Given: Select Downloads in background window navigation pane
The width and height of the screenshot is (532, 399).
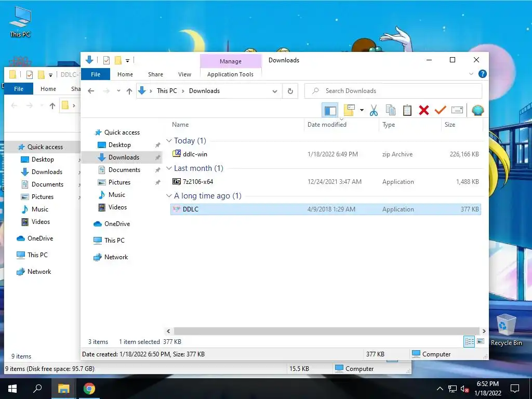Looking at the screenshot, I should click(x=47, y=172).
